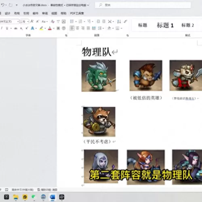
Task: Click the Distributed alignment icon
Action: click(94, 28)
